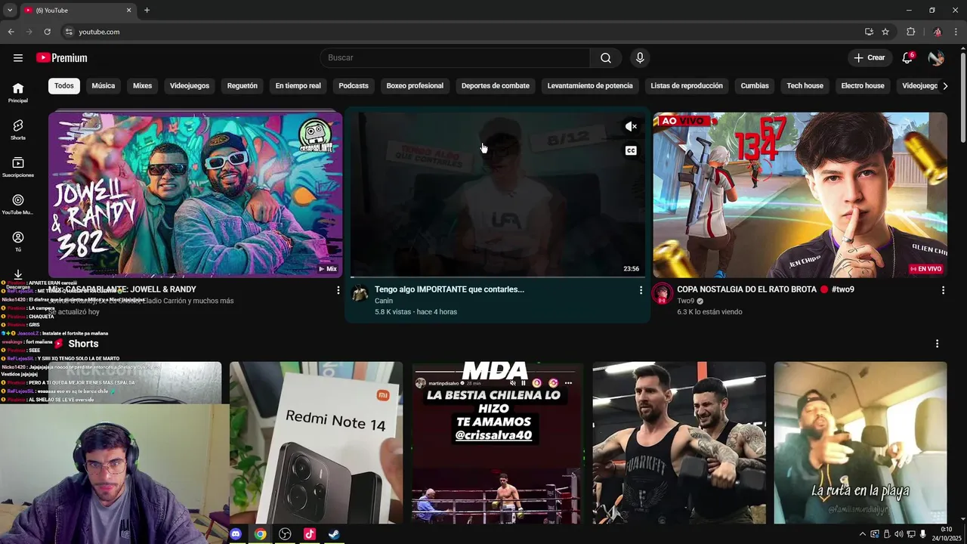Open Chrome extensions puzzle icon
The height and width of the screenshot is (544, 967).
pos(910,32)
